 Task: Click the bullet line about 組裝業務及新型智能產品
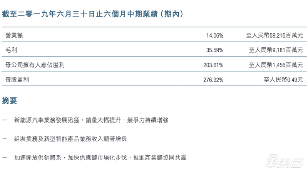[x=70, y=139]
